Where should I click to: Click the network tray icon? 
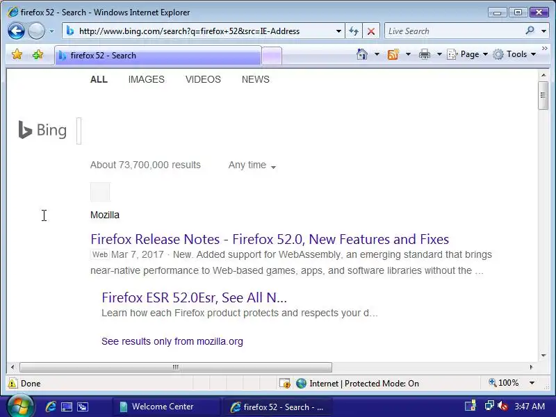tap(489, 406)
